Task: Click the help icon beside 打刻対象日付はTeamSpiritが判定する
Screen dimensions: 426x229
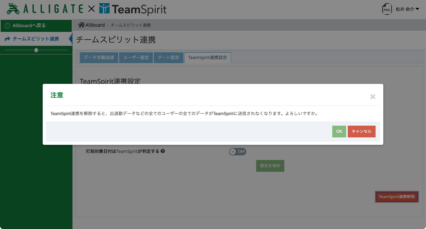Action: coord(163,151)
